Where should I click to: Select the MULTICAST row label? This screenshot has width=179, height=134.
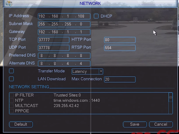point(26,106)
